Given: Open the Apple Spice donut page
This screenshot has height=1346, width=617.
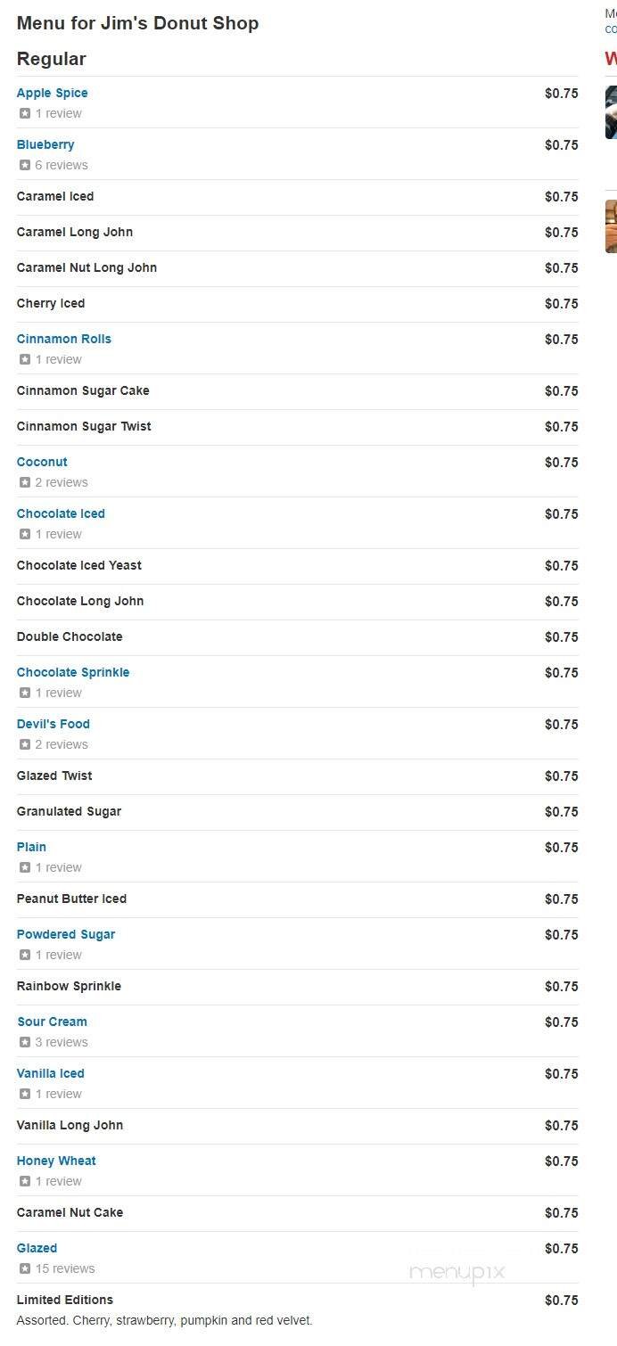Looking at the screenshot, I should [52, 93].
